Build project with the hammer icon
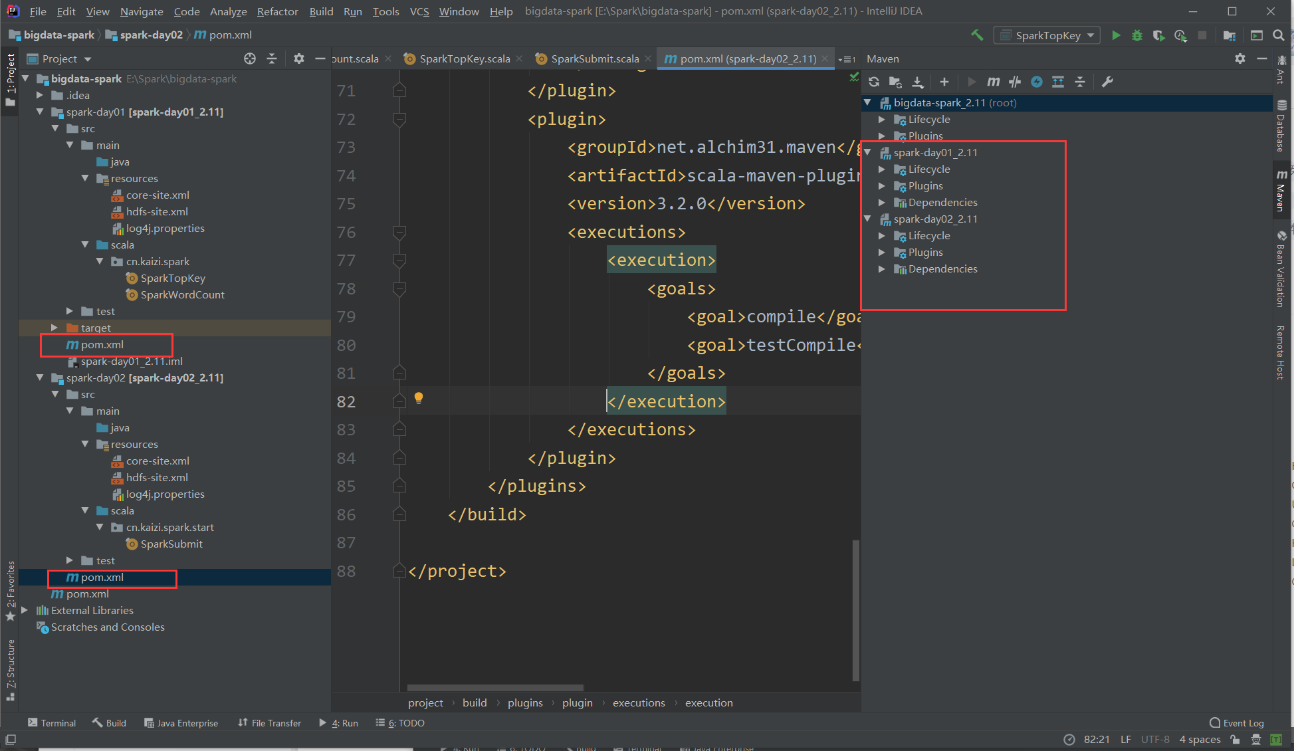 click(977, 35)
